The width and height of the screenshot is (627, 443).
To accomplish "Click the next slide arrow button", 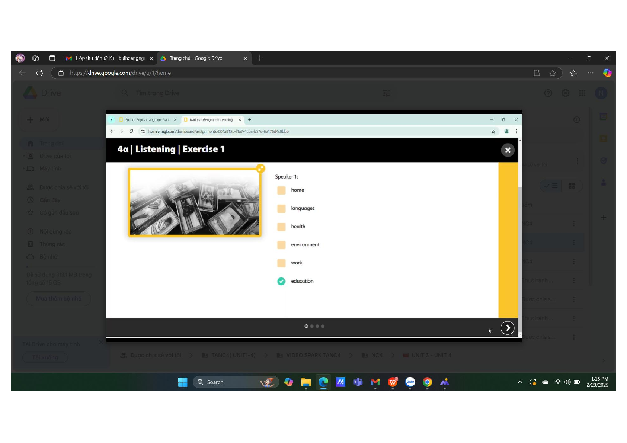I will (507, 328).
